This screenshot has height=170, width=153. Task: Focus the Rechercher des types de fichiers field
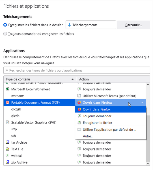[x=77, y=70]
